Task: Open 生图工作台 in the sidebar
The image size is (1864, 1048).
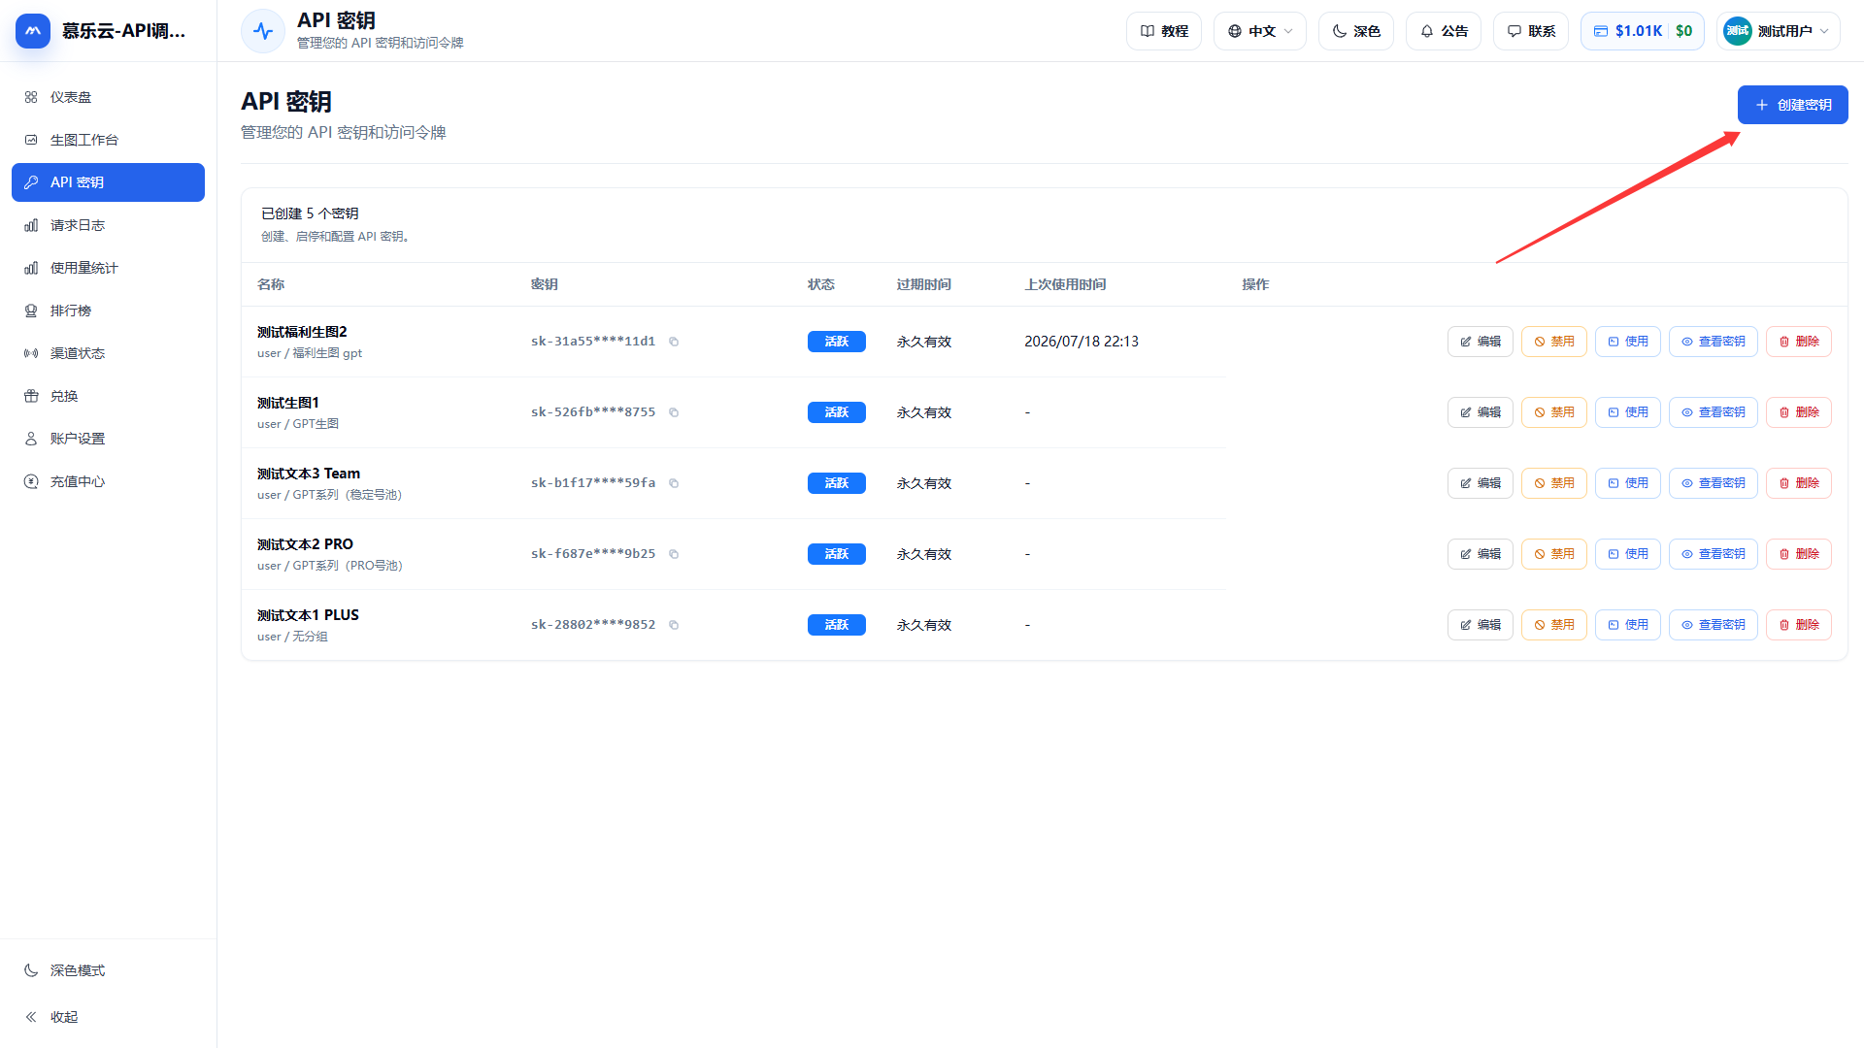Action: click(x=108, y=140)
